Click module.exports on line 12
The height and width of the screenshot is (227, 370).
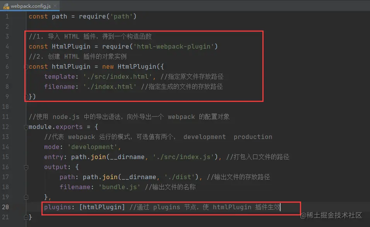[x=56, y=127]
